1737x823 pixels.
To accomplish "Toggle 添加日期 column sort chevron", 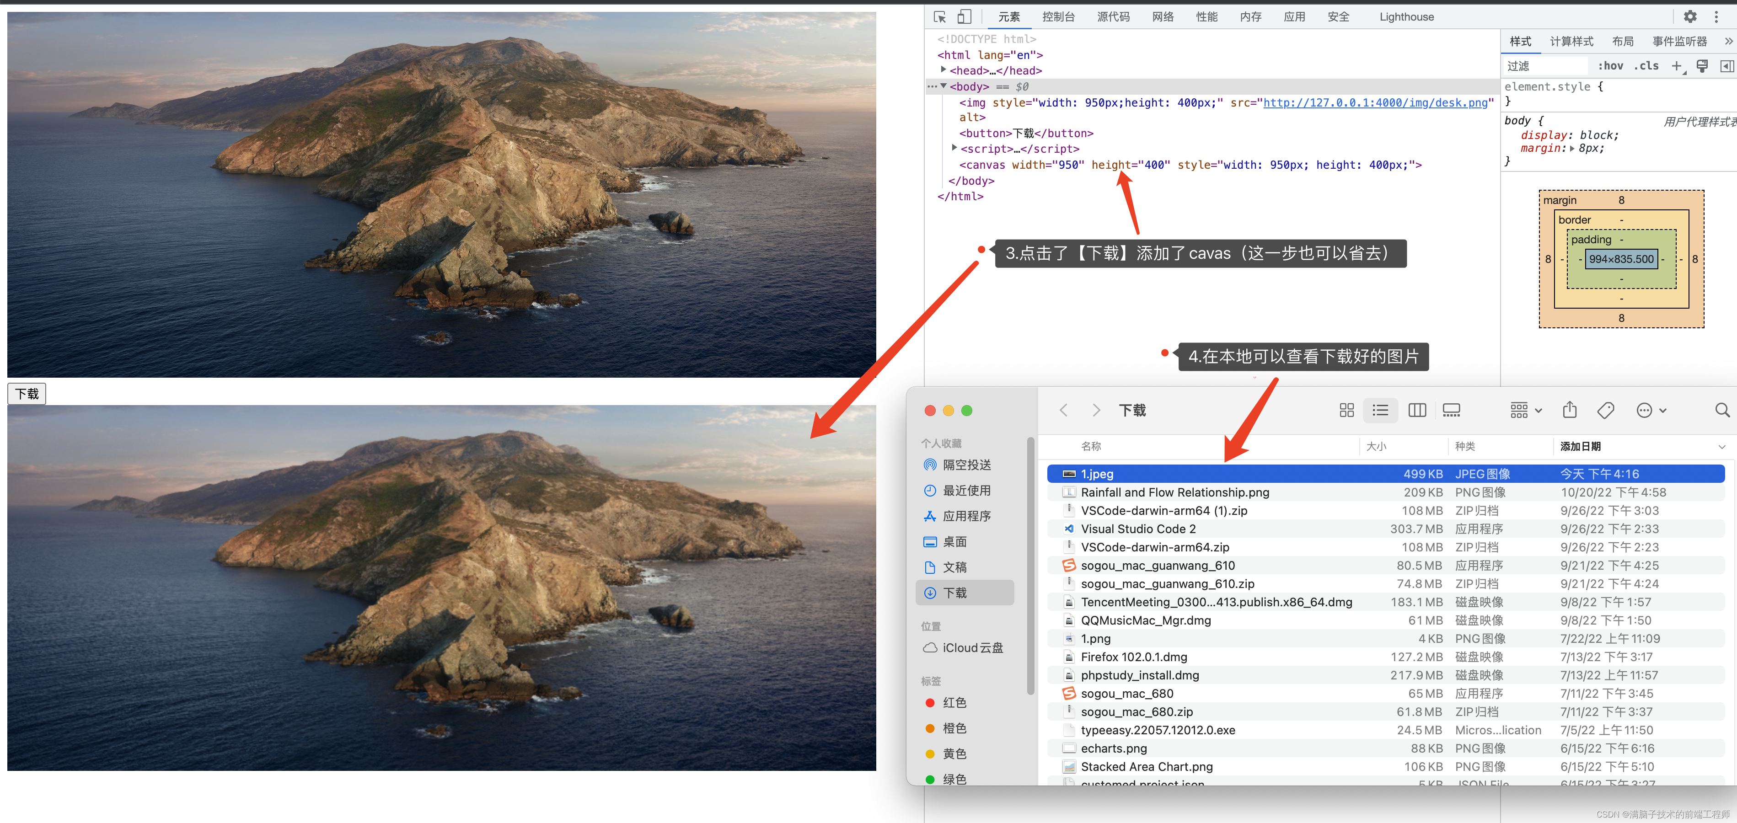I will click(1721, 447).
